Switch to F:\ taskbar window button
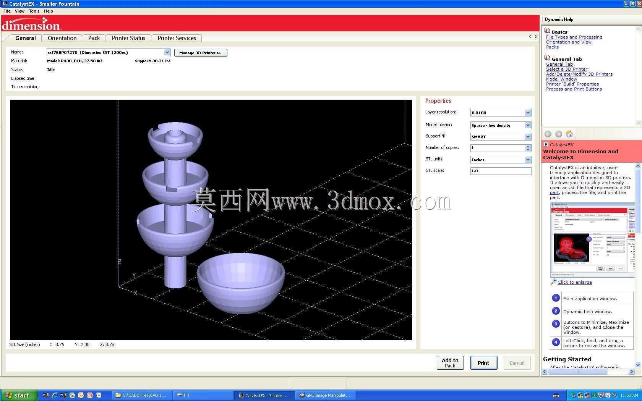This screenshot has height=401, width=642. (x=203, y=395)
